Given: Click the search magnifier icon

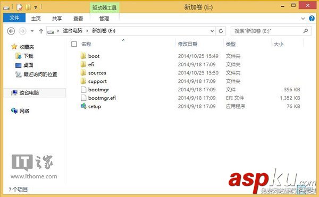Looking at the screenshot, I should pos(306,31).
